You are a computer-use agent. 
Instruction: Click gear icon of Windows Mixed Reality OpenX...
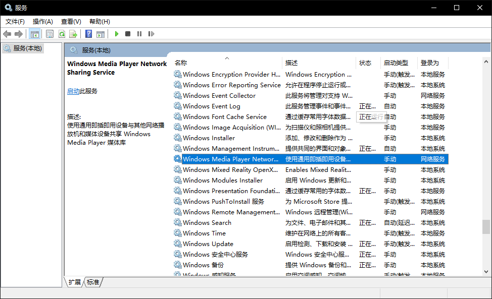(x=178, y=170)
